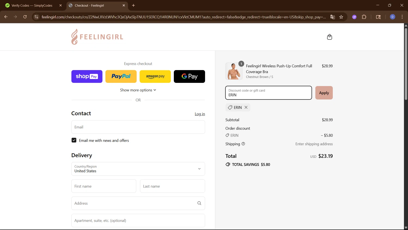Remove the ERIN discount tag

[246, 107]
